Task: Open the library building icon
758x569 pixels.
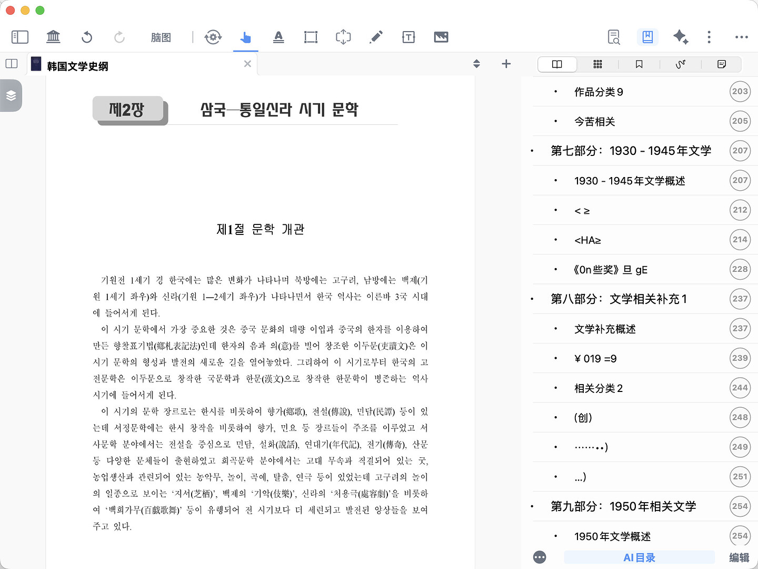Action: click(53, 37)
